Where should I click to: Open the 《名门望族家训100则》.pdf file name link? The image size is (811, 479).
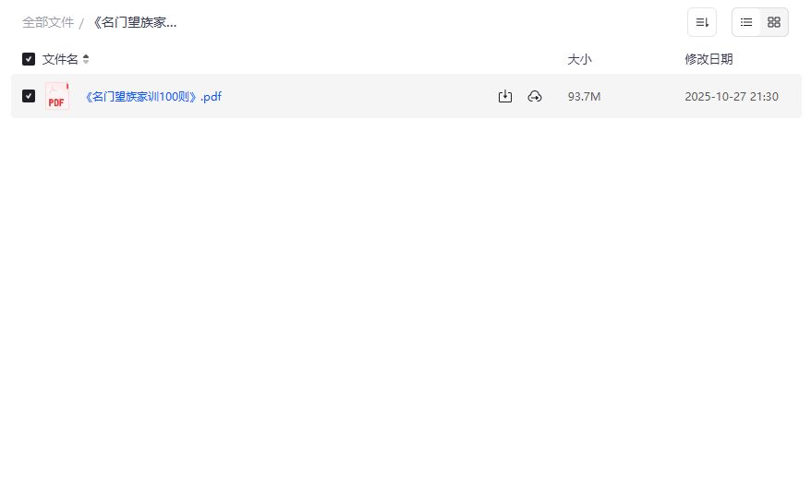pyautogui.click(x=153, y=96)
